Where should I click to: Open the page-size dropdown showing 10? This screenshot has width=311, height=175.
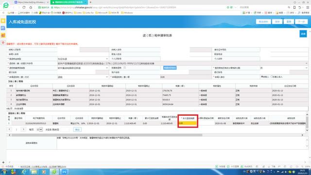[39, 130]
